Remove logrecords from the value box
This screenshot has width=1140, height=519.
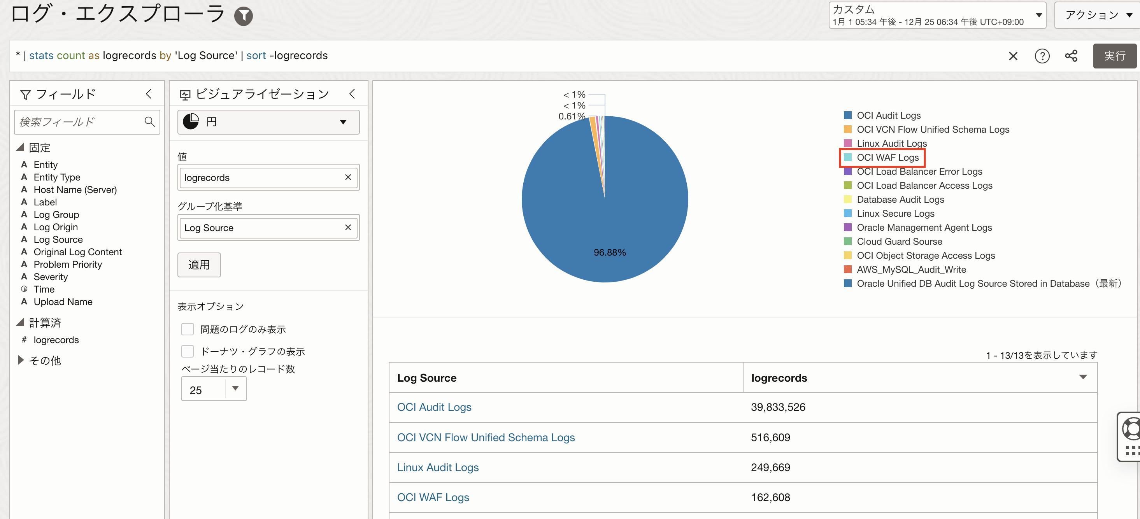point(348,177)
